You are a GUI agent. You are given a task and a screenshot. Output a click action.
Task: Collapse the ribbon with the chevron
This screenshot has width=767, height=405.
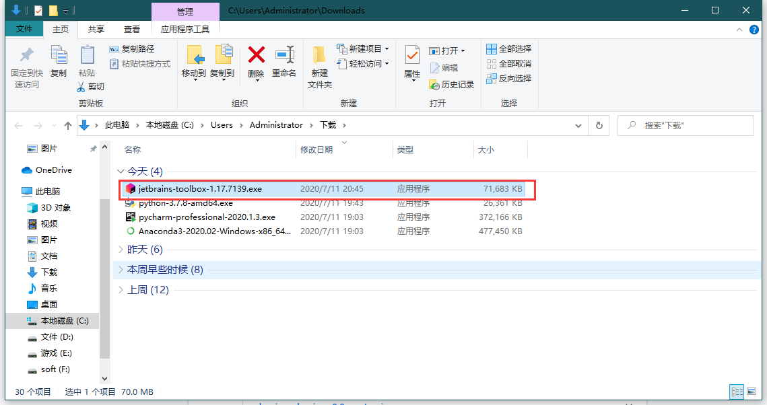pos(739,30)
